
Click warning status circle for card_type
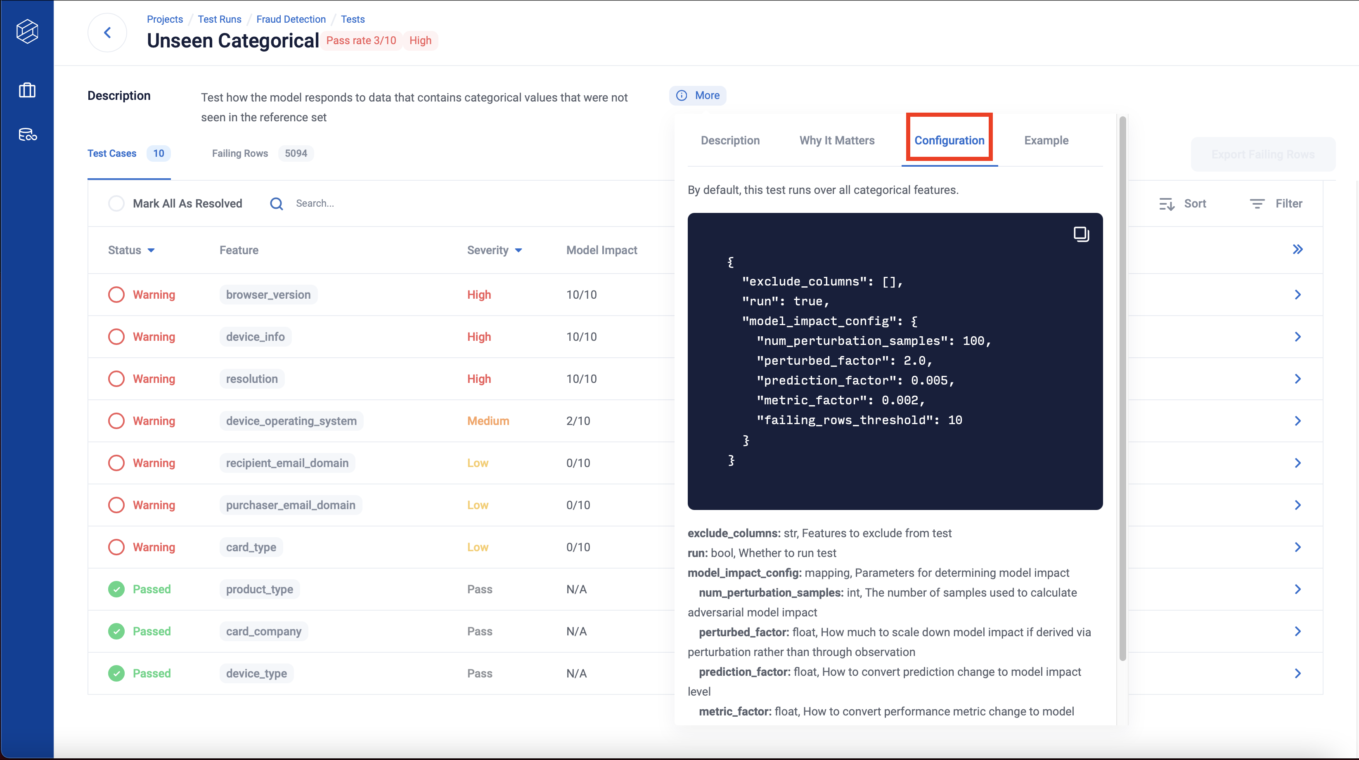(116, 548)
